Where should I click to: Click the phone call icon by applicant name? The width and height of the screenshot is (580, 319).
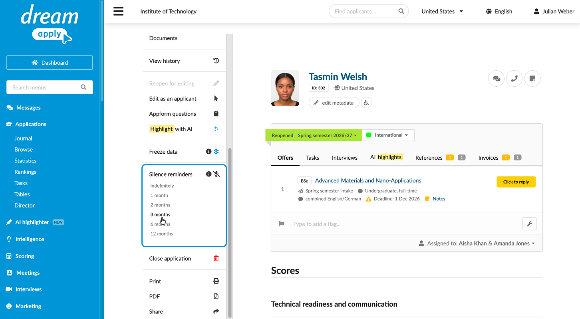click(514, 79)
